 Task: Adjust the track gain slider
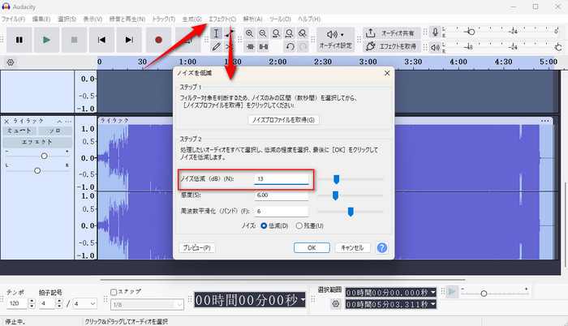(44, 156)
